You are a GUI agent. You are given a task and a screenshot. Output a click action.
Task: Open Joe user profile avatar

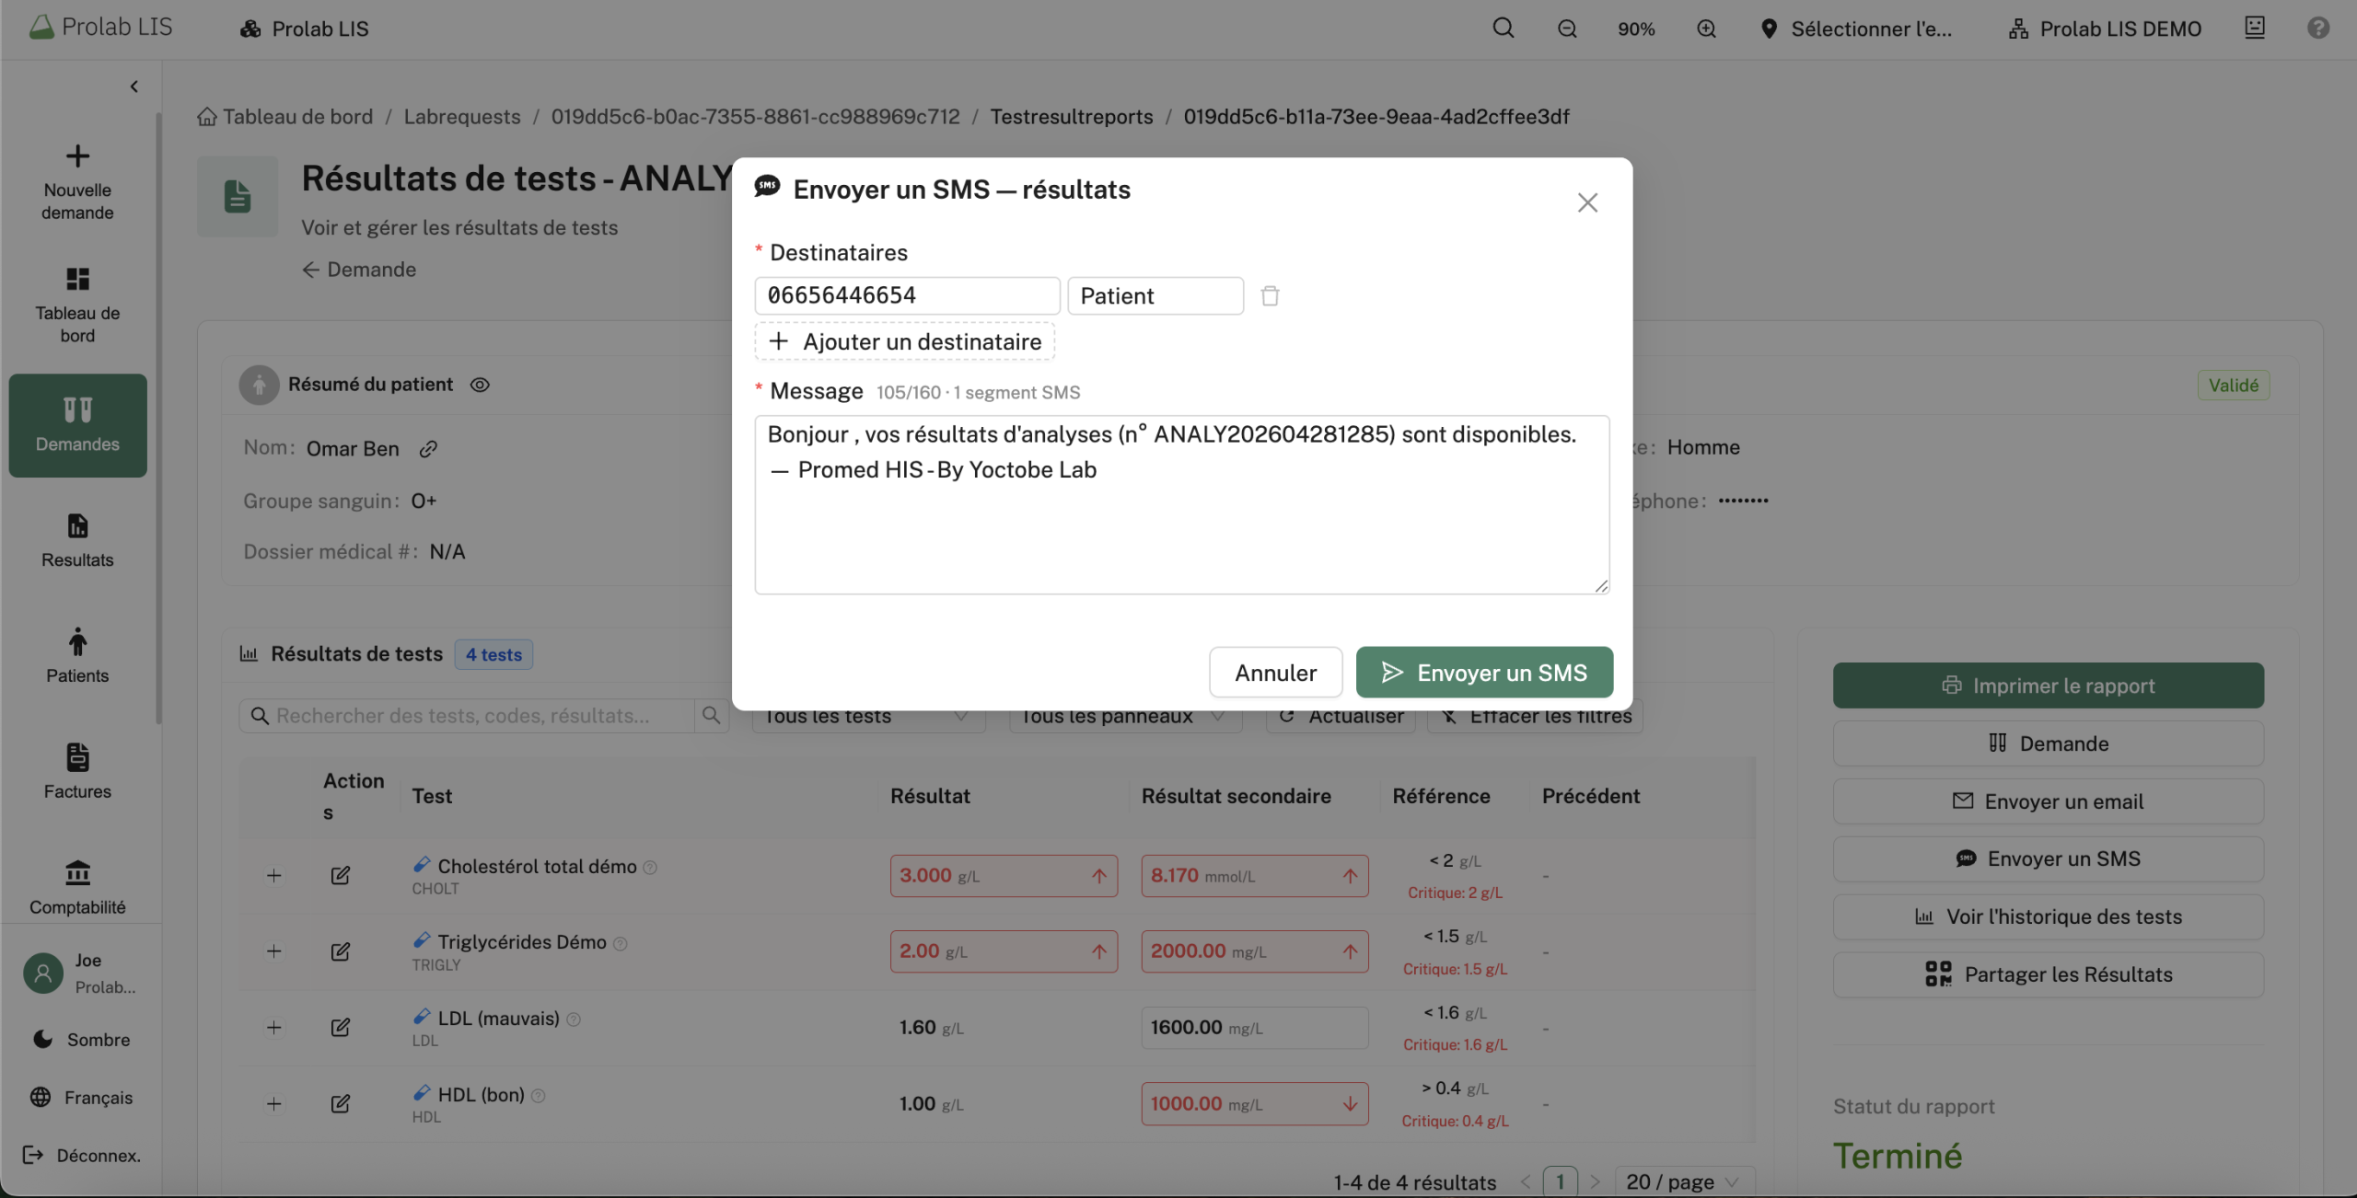42,973
